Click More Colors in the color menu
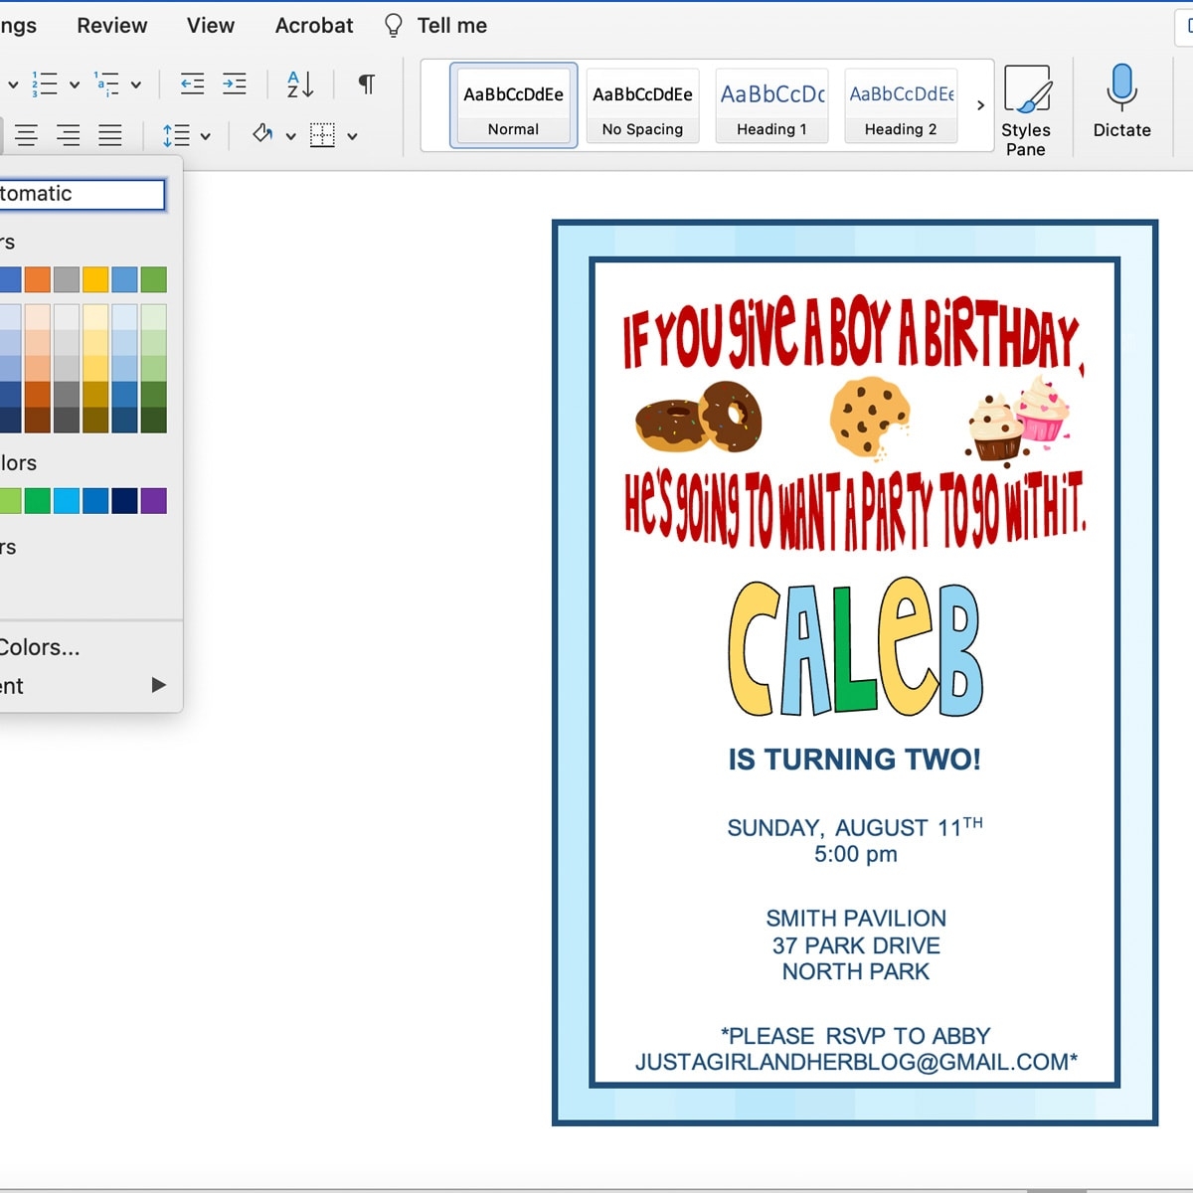 [x=42, y=646]
